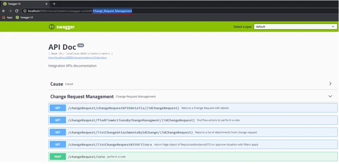Viewport: 339px width, 164px height.
Task: Click the site info icon in address bar
Action: click(25, 11)
